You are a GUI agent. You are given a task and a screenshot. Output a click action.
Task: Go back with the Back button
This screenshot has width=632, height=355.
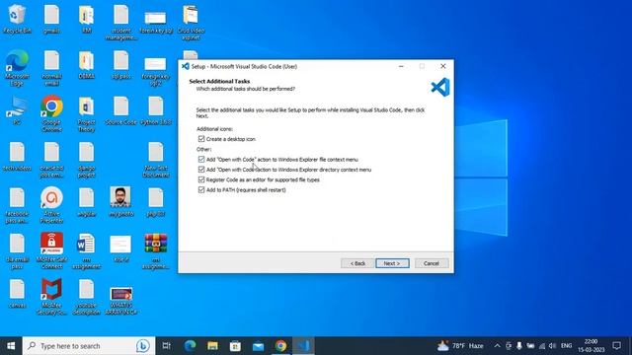point(357,263)
